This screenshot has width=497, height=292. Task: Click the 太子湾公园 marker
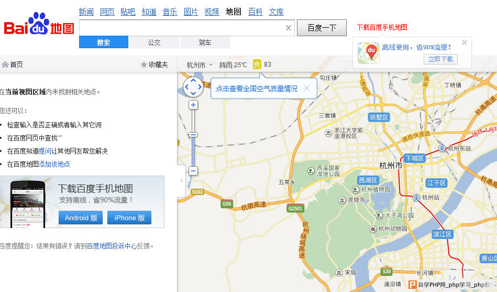point(379,215)
